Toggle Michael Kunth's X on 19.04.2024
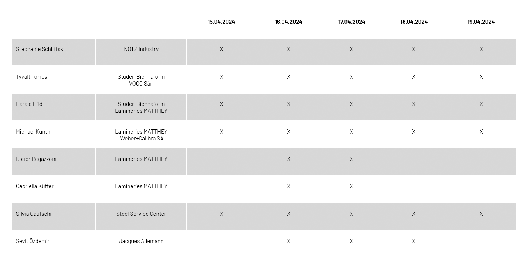 [x=481, y=132]
